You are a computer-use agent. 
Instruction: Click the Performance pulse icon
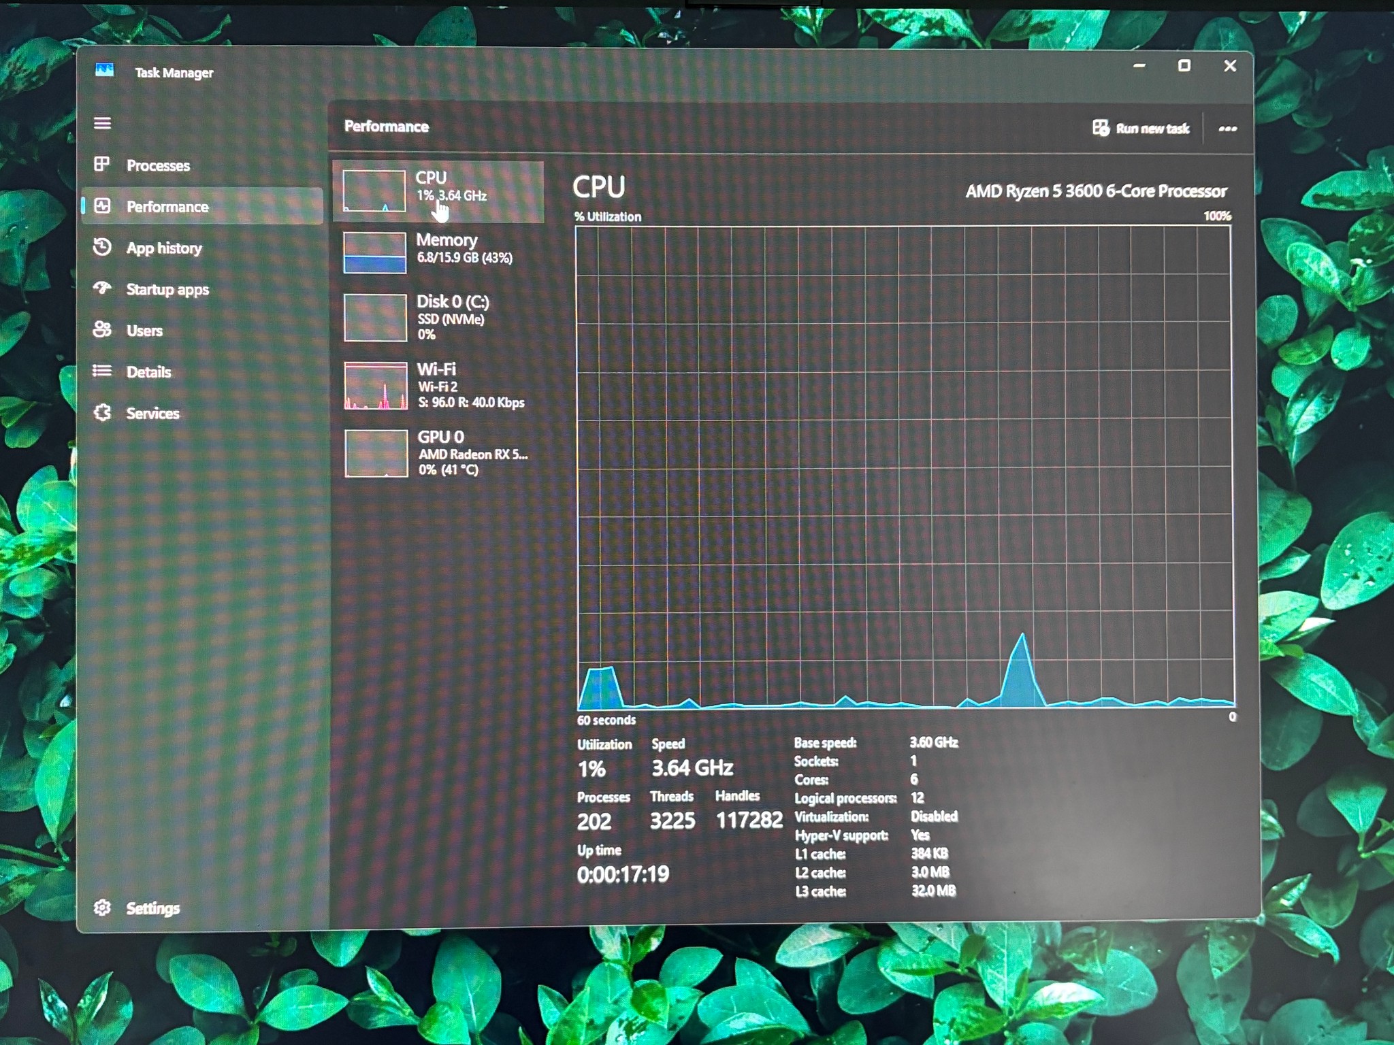click(x=102, y=205)
